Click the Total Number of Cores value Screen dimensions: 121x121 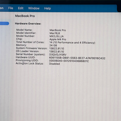pos(72,42)
